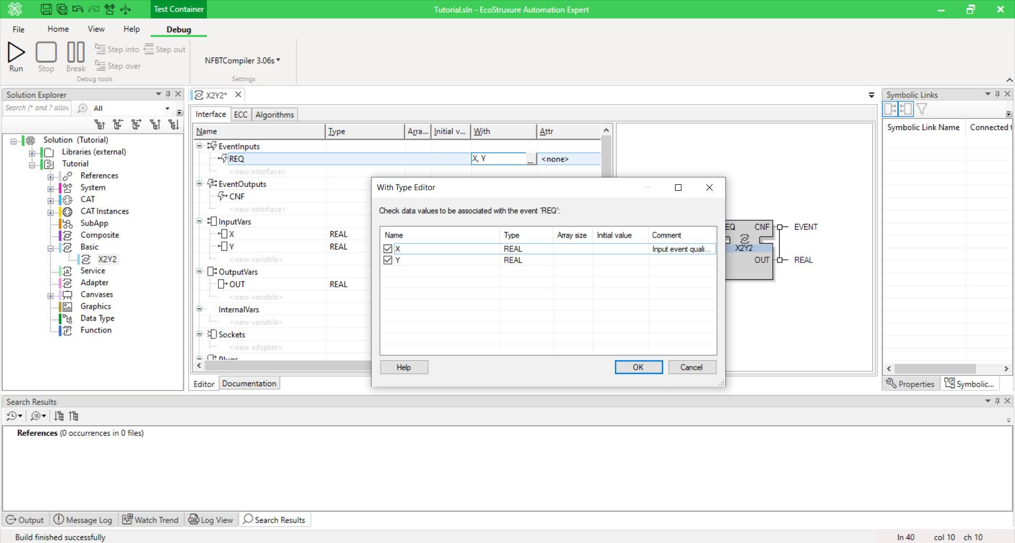The height and width of the screenshot is (543, 1015).
Task: Click the Stop debug icon
Action: [x=46, y=57]
